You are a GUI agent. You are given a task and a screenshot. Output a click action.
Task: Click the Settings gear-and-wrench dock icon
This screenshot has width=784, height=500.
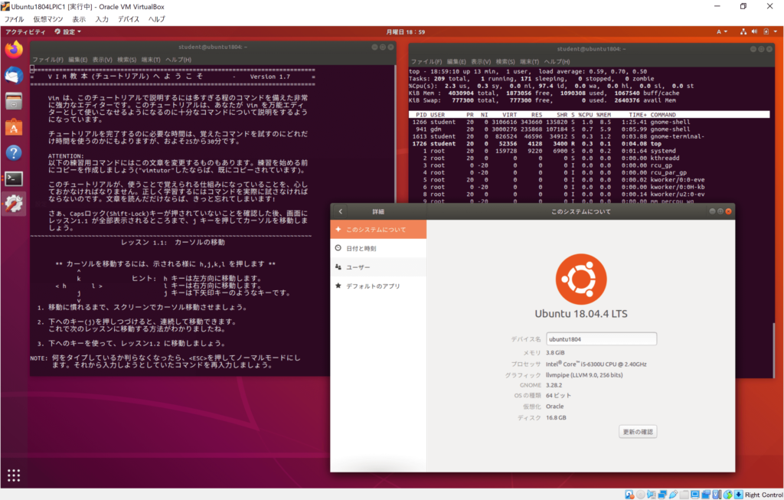point(14,204)
